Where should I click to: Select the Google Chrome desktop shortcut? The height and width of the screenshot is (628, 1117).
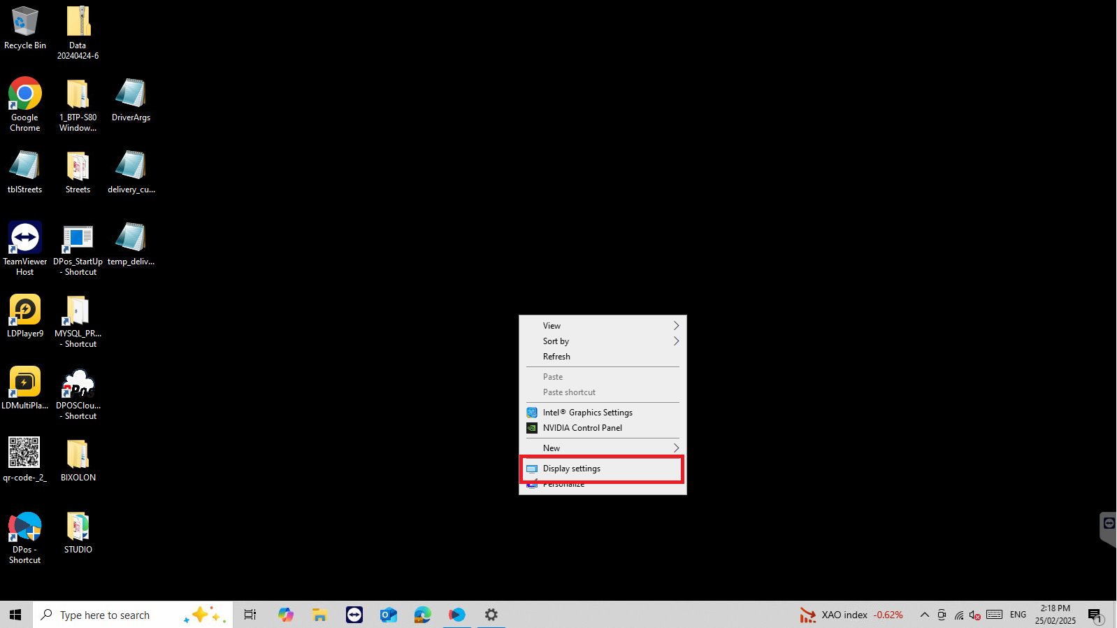pyautogui.click(x=25, y=104)
